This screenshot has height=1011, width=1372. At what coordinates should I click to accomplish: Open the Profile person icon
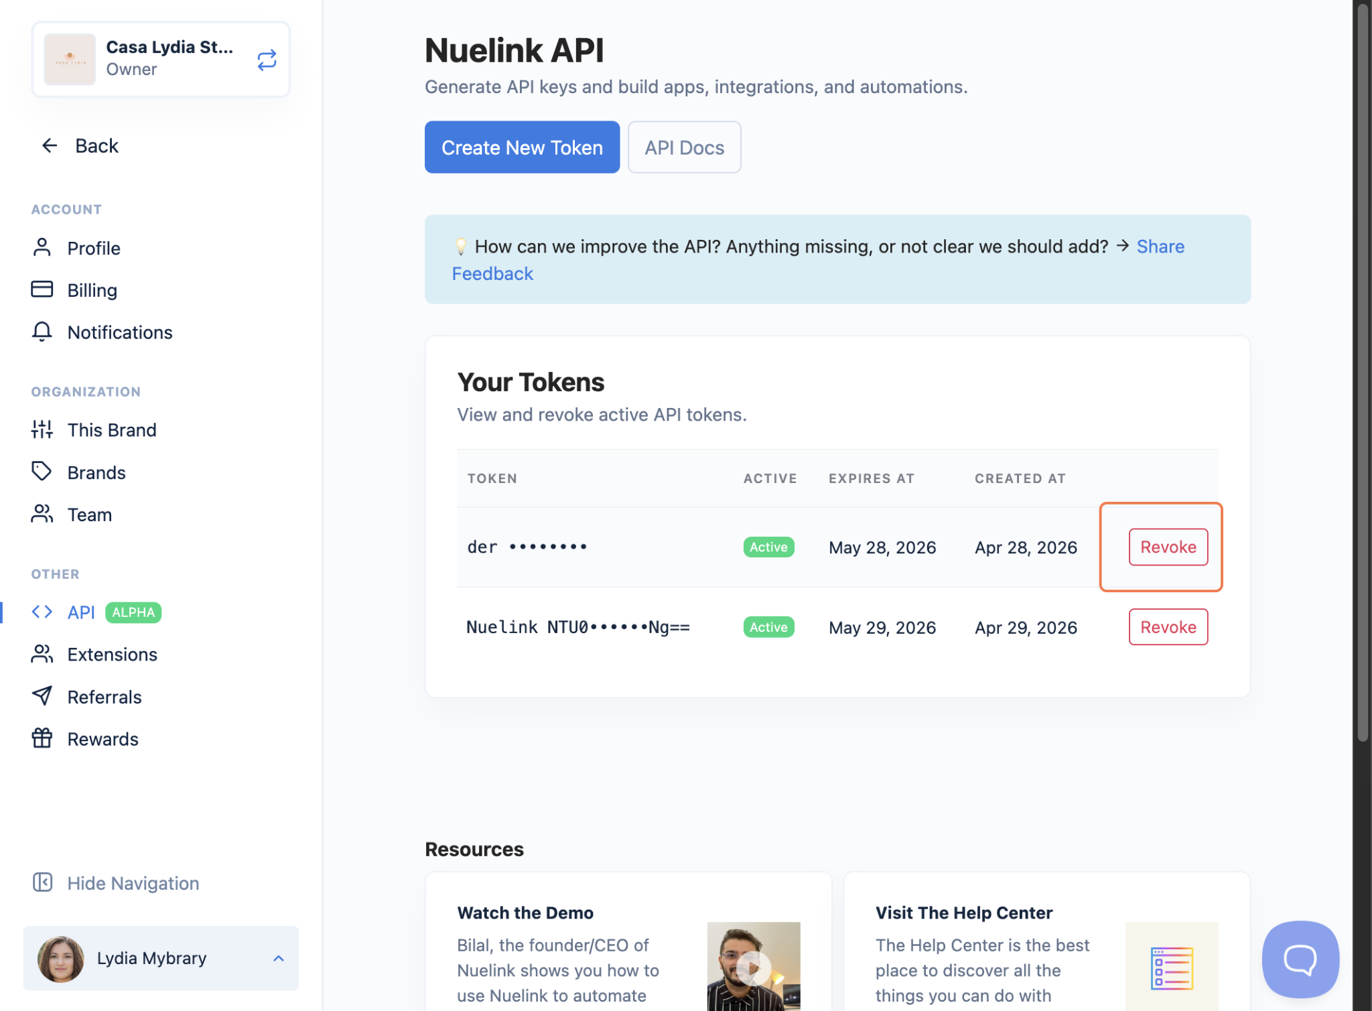click(42, 248)
